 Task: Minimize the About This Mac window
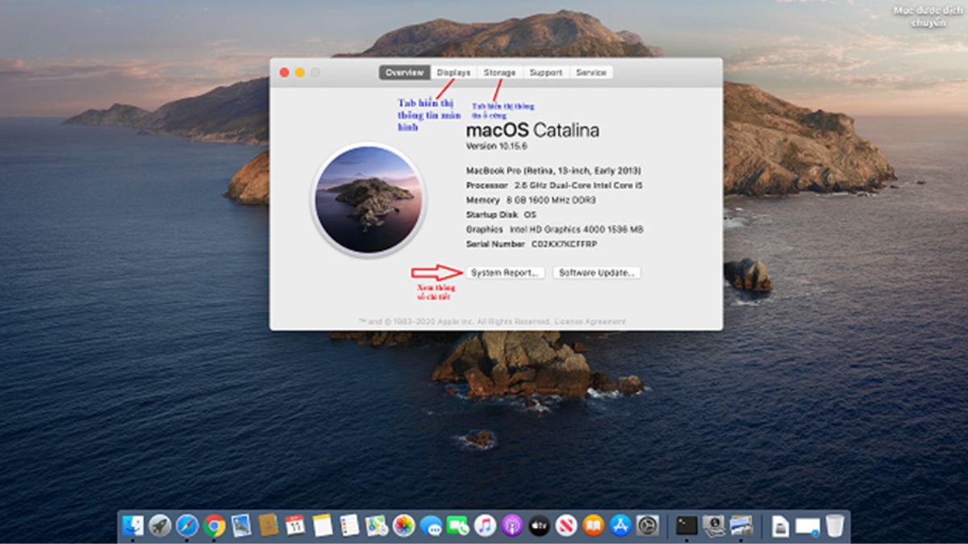299,73
